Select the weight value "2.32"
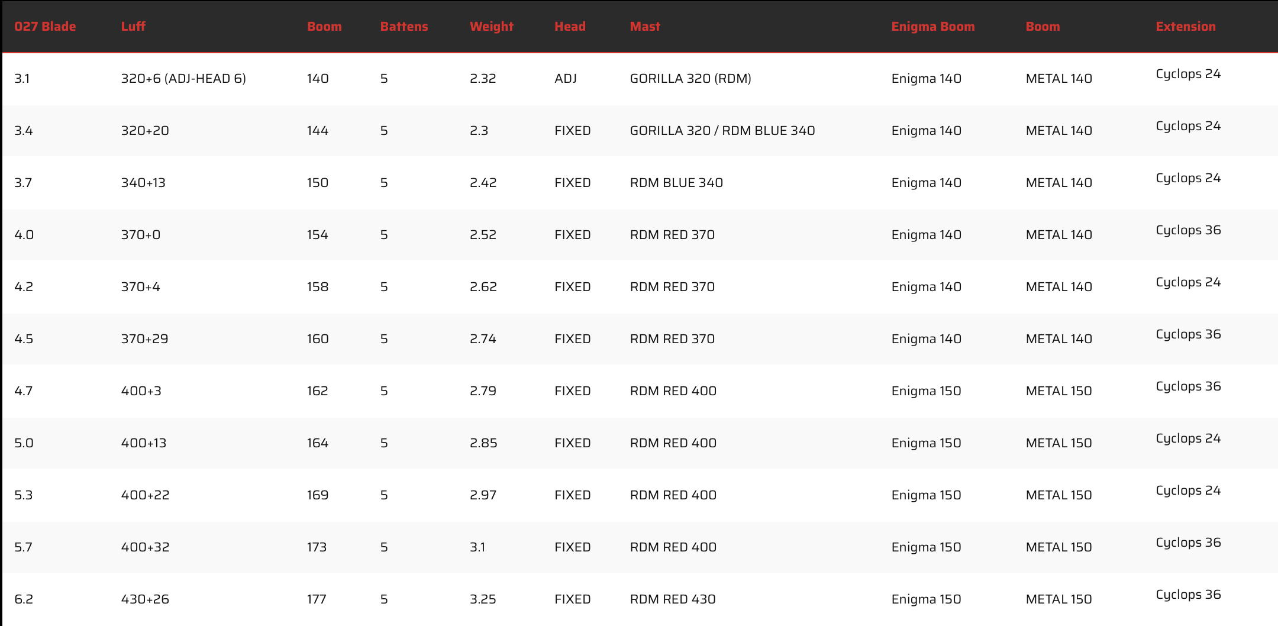Screen dimensions: 1278x626 [483, 79]
